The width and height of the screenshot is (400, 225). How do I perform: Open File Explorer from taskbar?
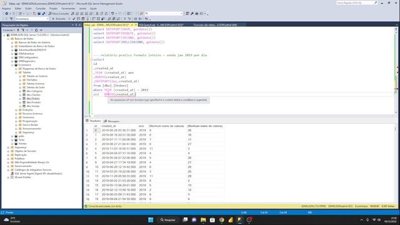pos(203,220)
